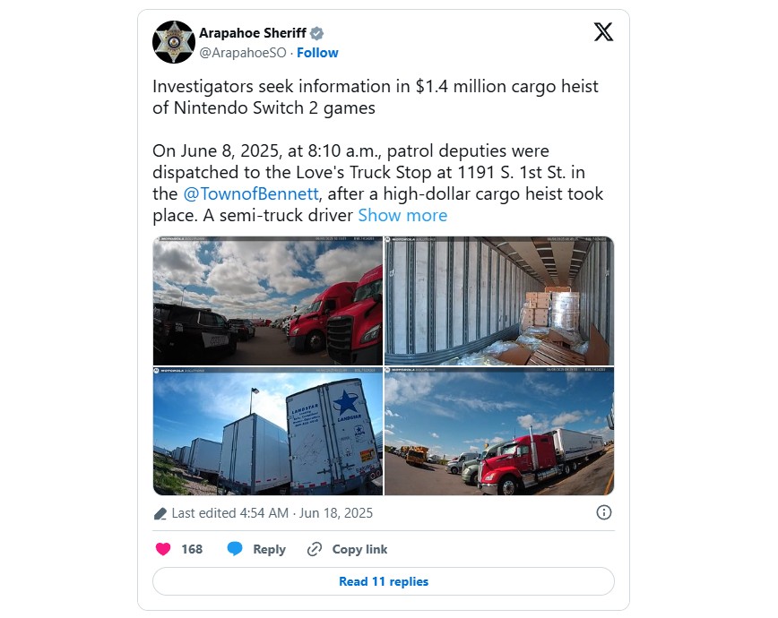Like the post with heart icon
Viewport: 778px width, 618px height.
tap(163, 549)
